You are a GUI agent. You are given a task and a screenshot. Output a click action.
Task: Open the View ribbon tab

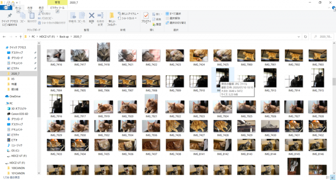tap(41, 8)
